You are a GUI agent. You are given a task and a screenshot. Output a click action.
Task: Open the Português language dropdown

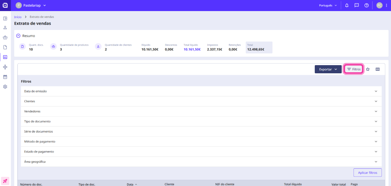click(328, 6)
